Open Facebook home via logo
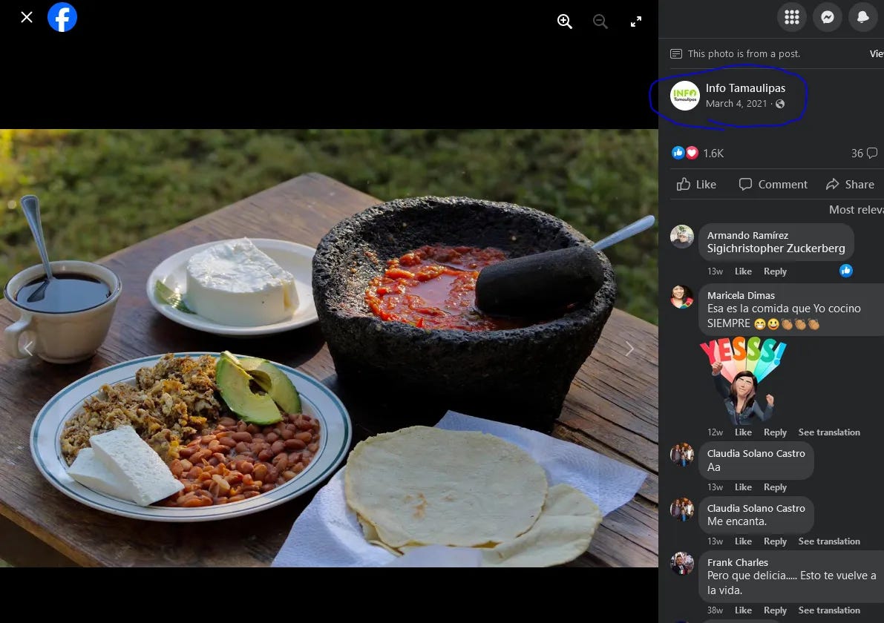Viewport: 884px width, 623px height. coord(62,17)
